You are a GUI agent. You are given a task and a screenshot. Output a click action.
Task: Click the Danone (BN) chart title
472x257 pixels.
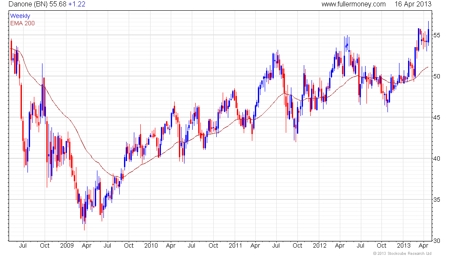28,4
